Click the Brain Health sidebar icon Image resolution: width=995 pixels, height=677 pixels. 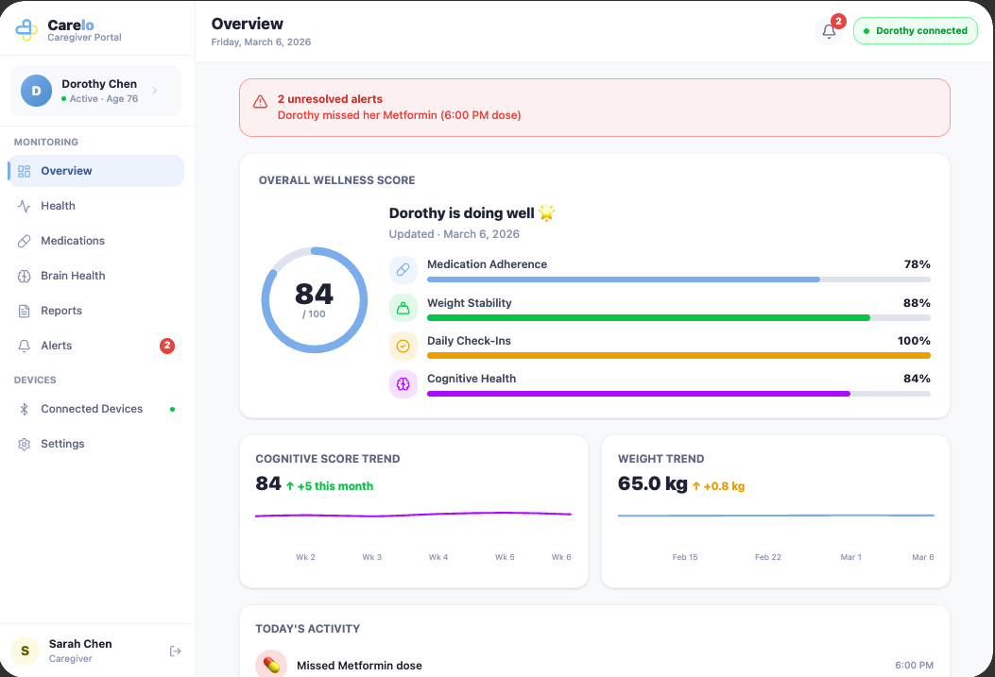[26, 276]
